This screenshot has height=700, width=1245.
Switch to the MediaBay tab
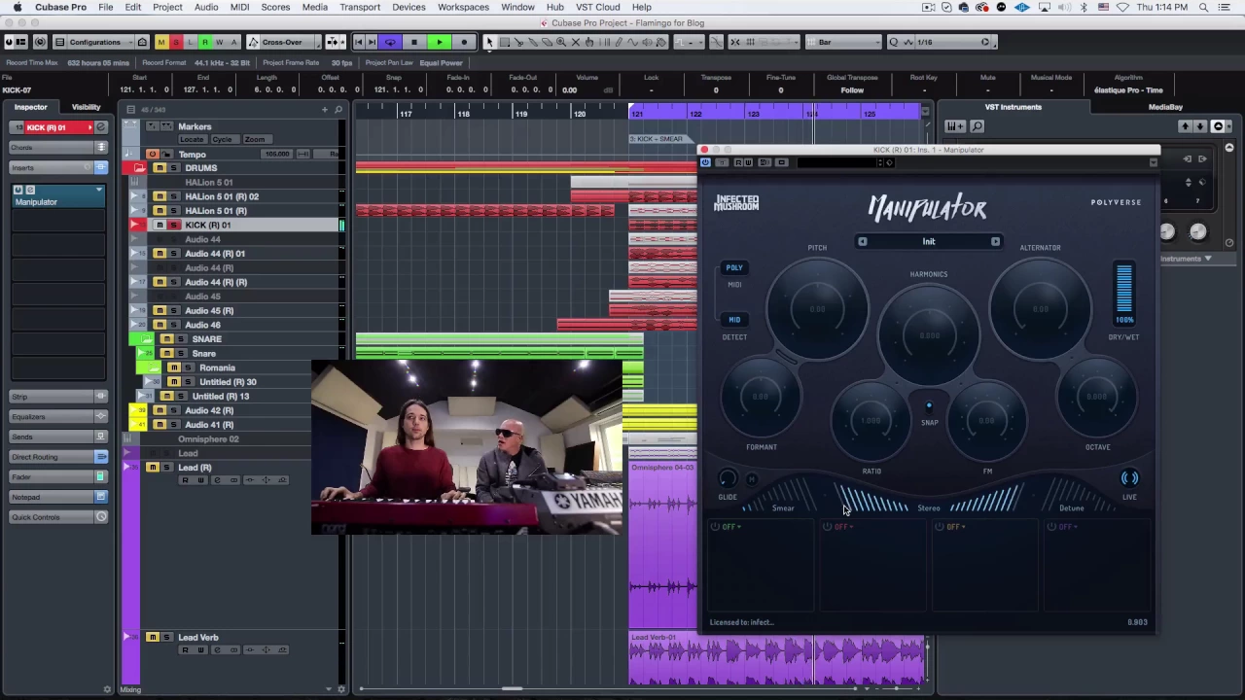click(1165, 107)
